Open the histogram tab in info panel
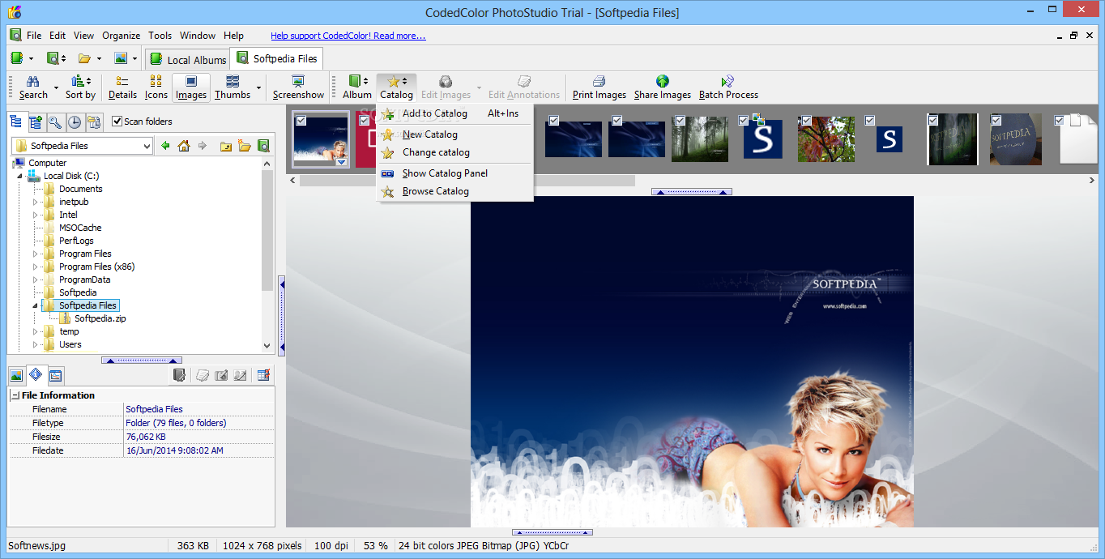This screenshot has width=1105, height=559. 55,375
